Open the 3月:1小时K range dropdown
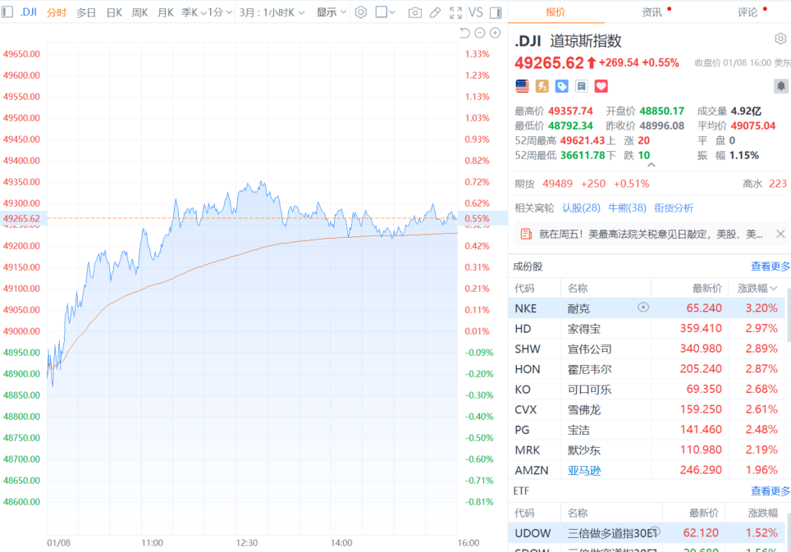The height and width of the screenshot is (552, 791). [272, 12]
